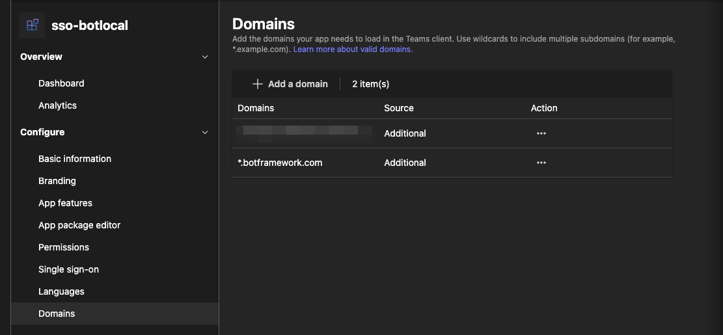The height and width of the screenshot is (335, 723).
Task: Open actions menu for the redacted domain row
Action: (x=541, y=133)
